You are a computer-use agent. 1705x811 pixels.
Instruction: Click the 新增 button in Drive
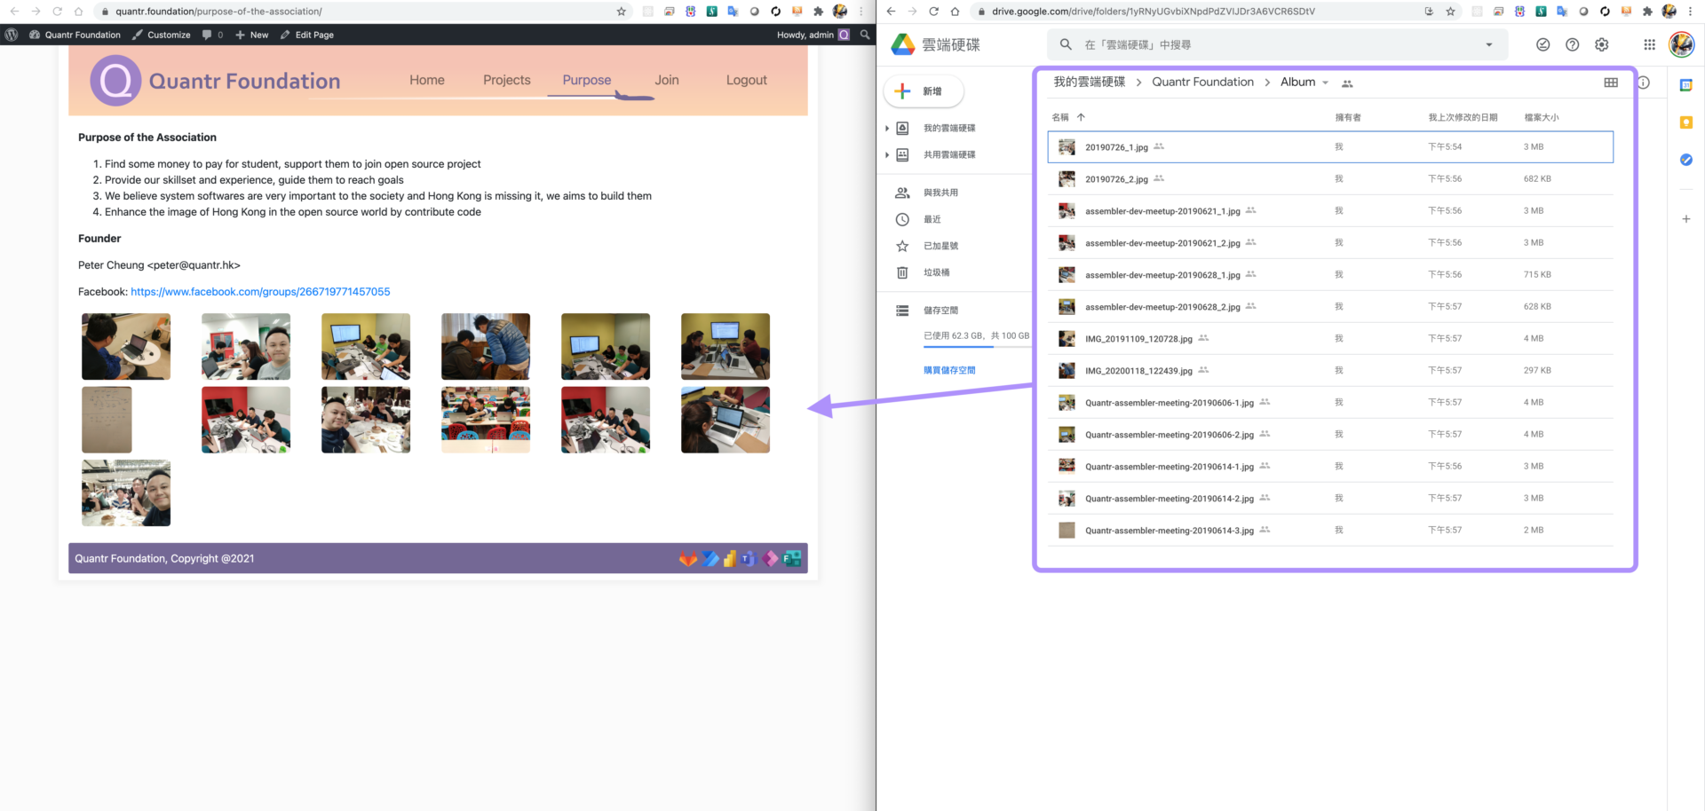click(x=923, y=91)
